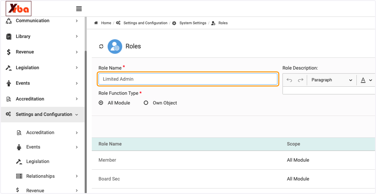Click the font color A icon
Viewport: 376px width, 194px height.
(363, 80)
